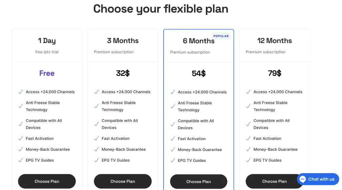Click the 32$ price label
Viewport: 342px width, 190px height.
[x=123, y=73]
